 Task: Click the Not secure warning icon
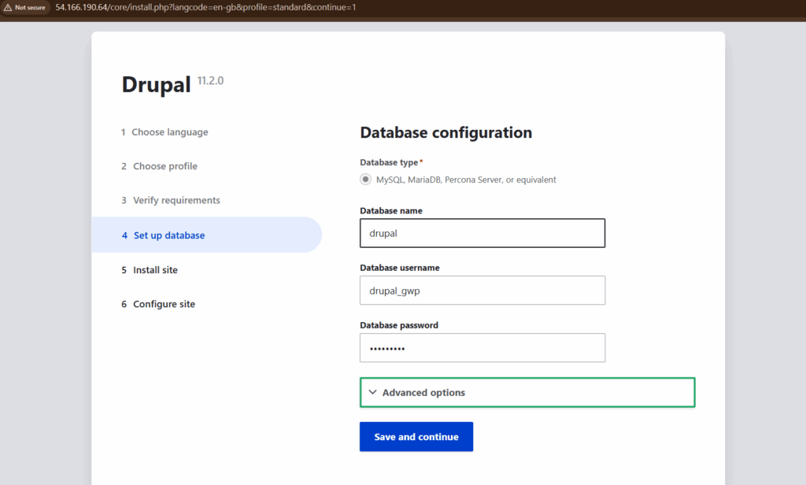click(x=8, y=8)
